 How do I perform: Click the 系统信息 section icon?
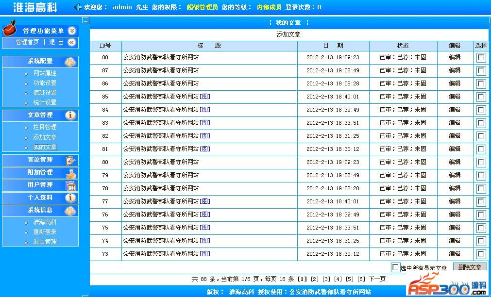(x=70, y=211)
